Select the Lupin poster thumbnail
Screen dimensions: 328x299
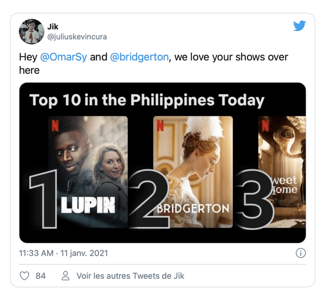tap(88, 172)
